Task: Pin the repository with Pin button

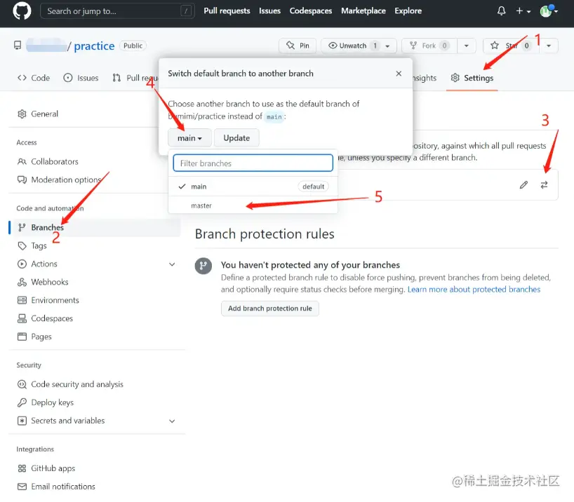Action: pos(298,46)
